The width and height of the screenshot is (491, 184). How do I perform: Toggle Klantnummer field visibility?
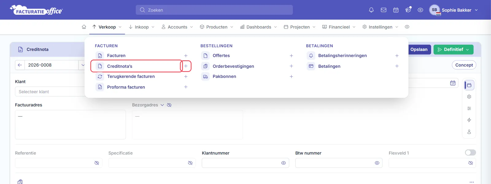point(284,163)
